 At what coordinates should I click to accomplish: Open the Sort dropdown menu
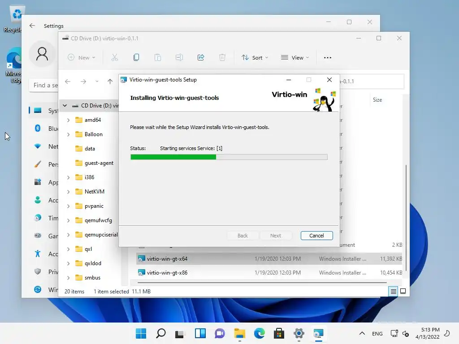[x=255, y=58]
